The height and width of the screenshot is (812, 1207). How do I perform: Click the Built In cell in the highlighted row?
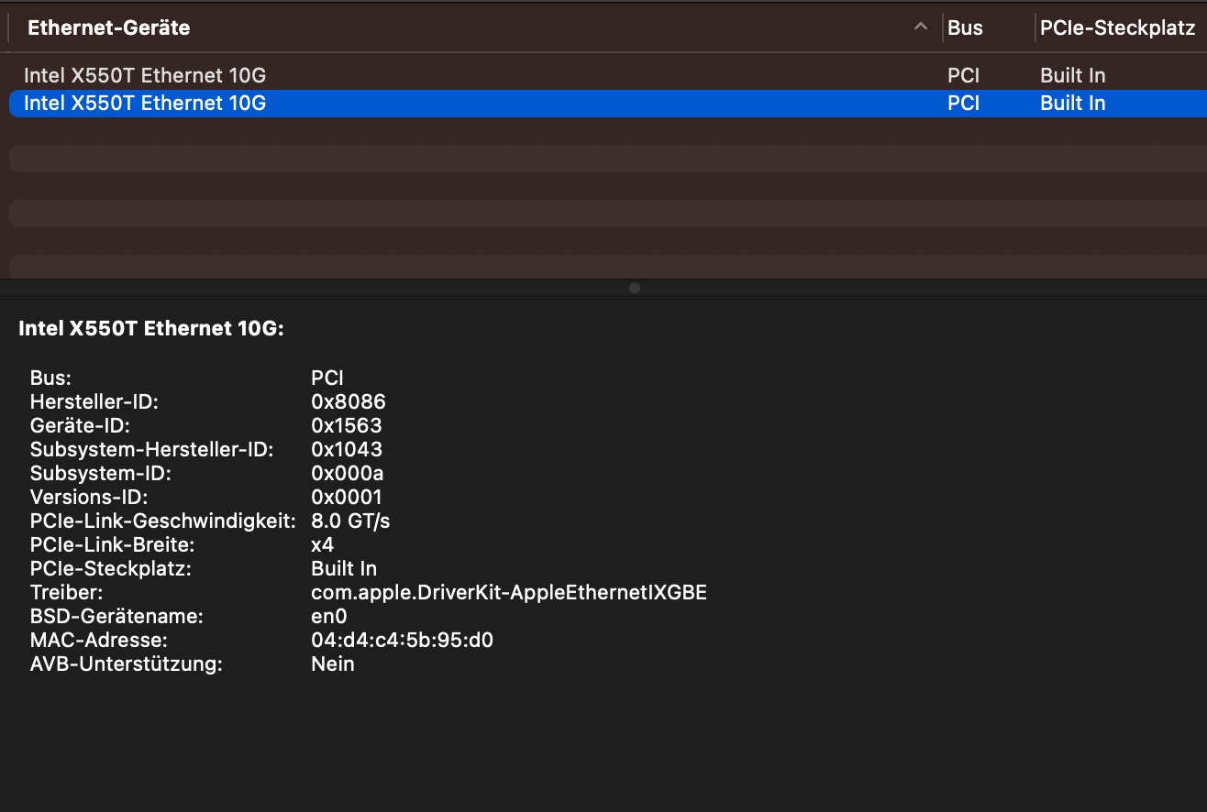(x=1072, y=104)
